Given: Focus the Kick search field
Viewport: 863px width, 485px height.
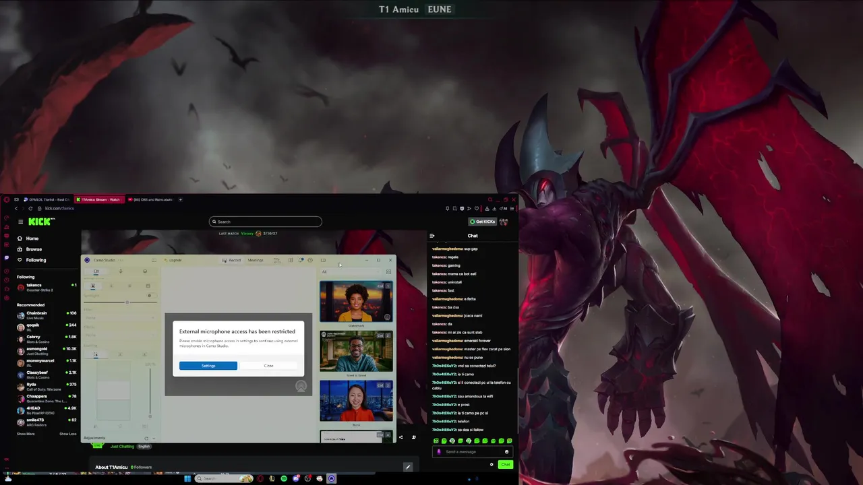Looking at the screenshot, I should pos(265,222).
